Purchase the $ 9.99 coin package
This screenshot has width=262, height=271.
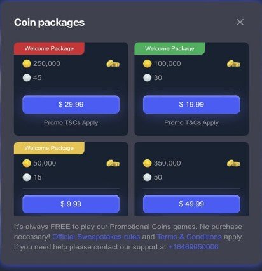click(71, 204)
